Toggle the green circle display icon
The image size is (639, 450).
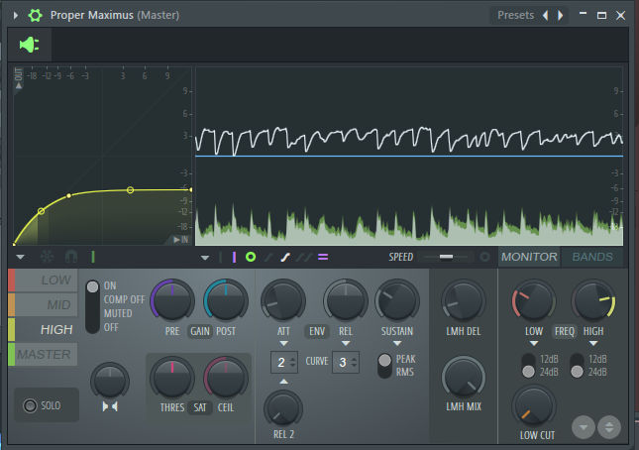(251, 257)
